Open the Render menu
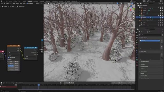The height and width of the screenshot is (92, 164). coord(11,1)
